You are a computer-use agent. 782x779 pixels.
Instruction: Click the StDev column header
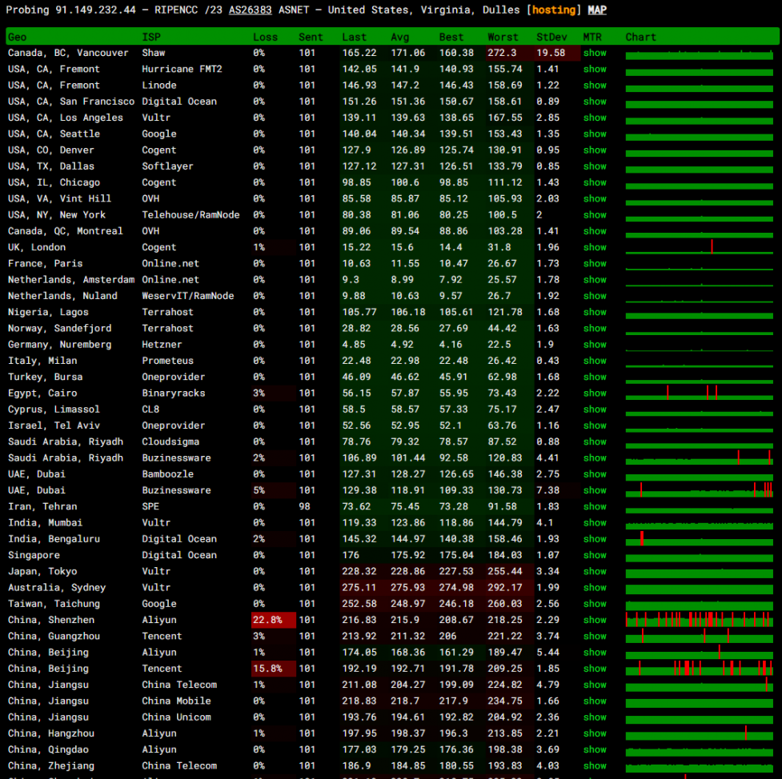(x=551, y=37)
